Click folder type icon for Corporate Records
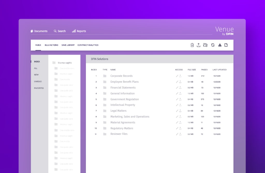 tap(105, 76)
